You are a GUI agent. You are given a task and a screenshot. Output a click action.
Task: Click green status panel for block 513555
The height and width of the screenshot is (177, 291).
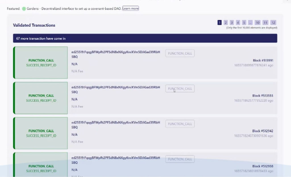click(x=41, y=98)
